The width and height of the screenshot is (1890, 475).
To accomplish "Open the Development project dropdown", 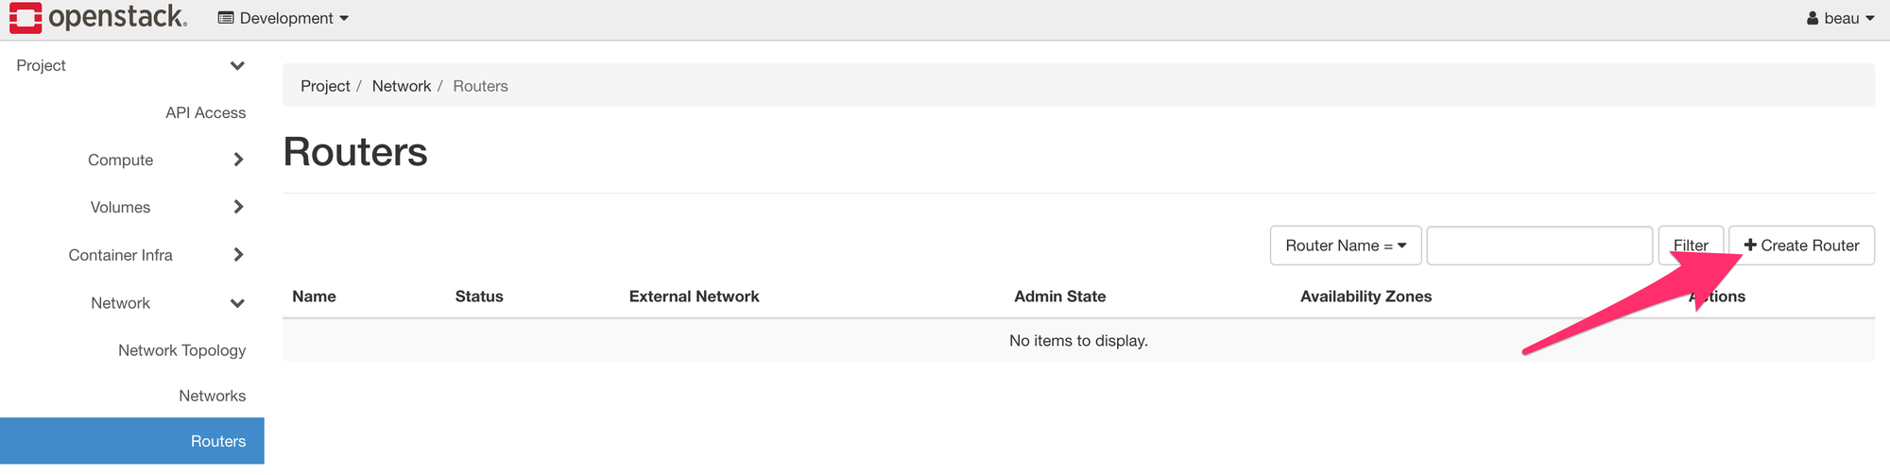I will (283, 18).
